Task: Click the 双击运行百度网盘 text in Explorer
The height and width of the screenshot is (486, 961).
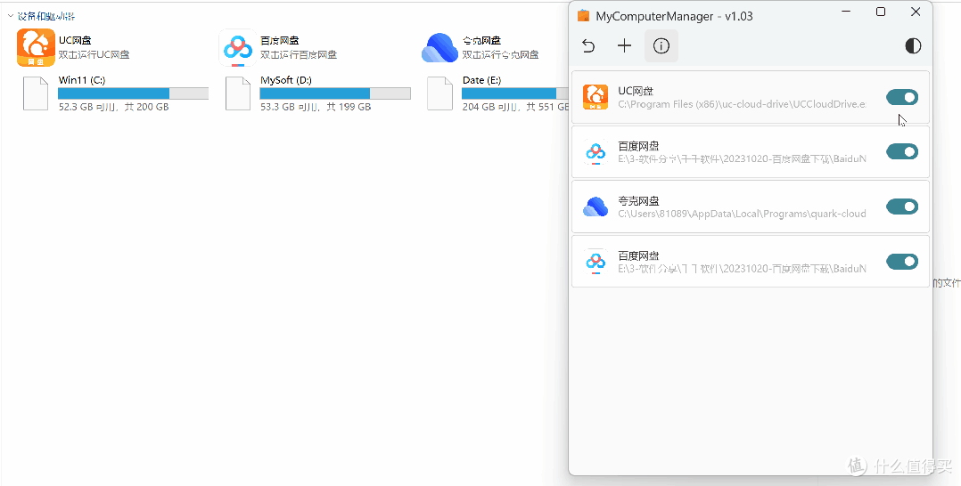Action: [x=299, y=54]
